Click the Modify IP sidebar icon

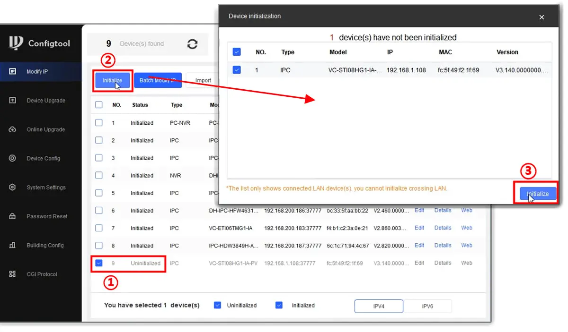(13, 72)
